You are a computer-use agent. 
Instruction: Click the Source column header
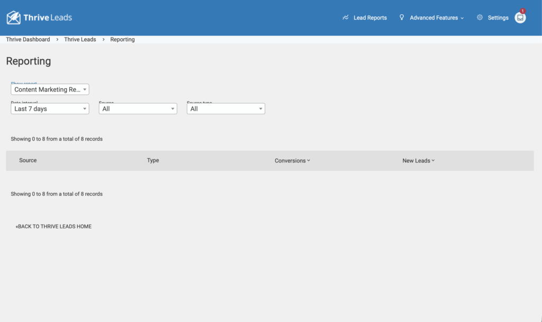pos(28,160)
